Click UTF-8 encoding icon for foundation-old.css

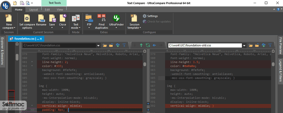[x=270, y=45]
